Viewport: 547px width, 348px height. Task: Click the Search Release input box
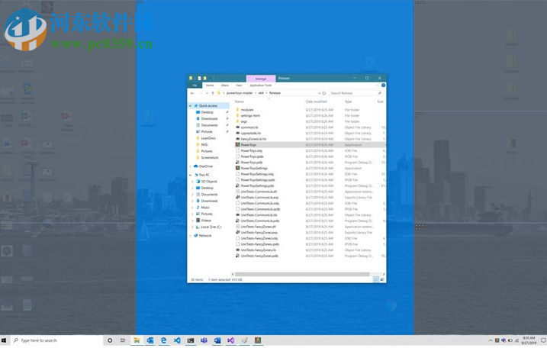point(352,93)
